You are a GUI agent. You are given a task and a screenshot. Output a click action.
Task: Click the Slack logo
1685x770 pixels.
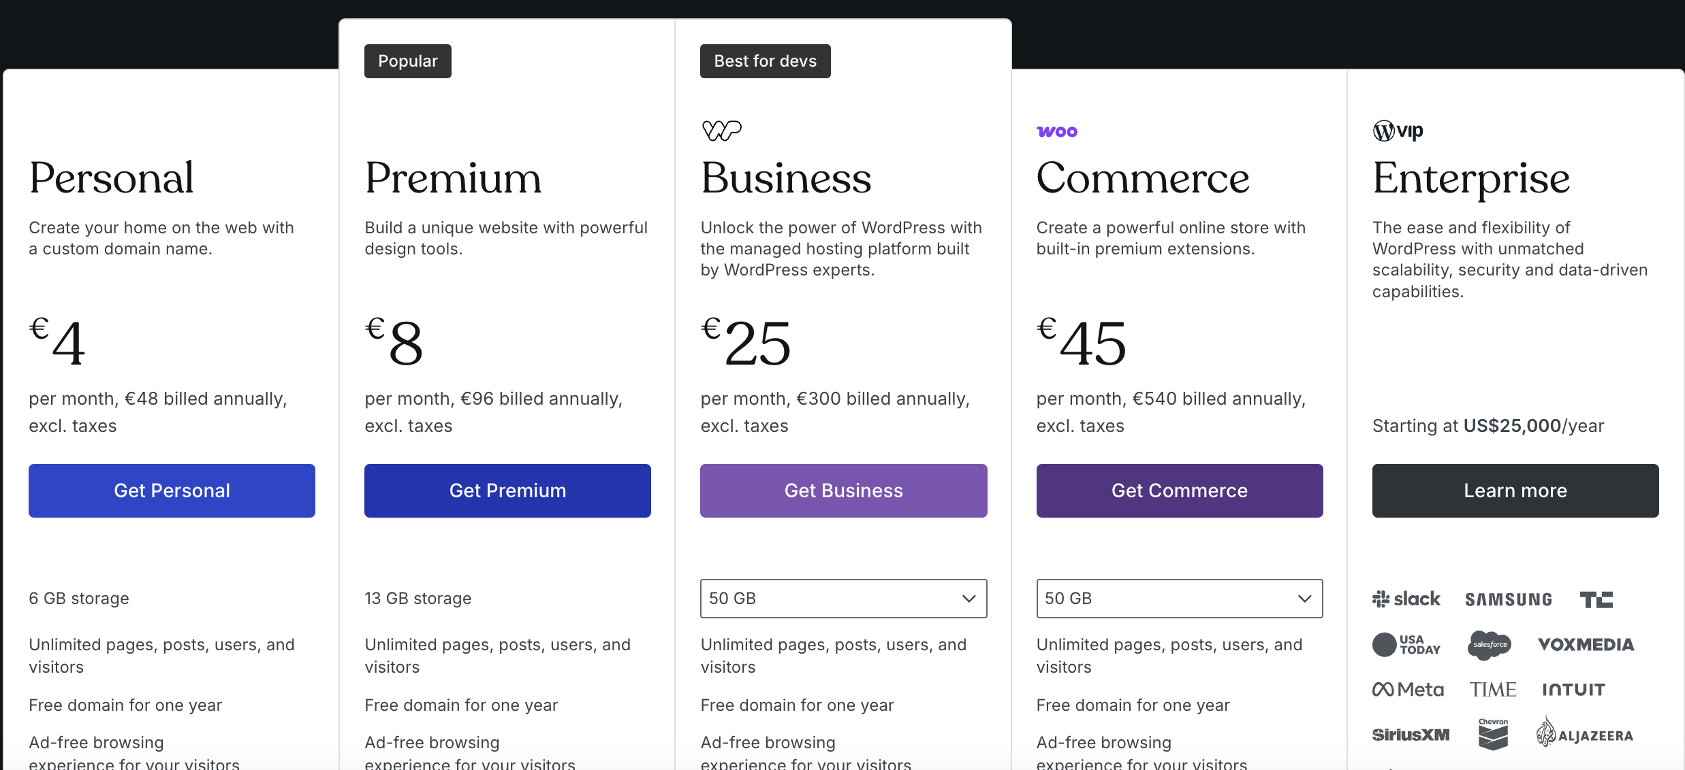[1406, 599]
